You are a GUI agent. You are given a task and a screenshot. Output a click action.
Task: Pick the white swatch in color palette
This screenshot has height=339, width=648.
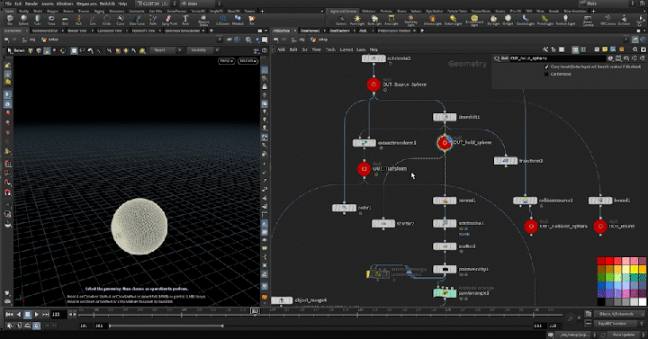point(643,302)
